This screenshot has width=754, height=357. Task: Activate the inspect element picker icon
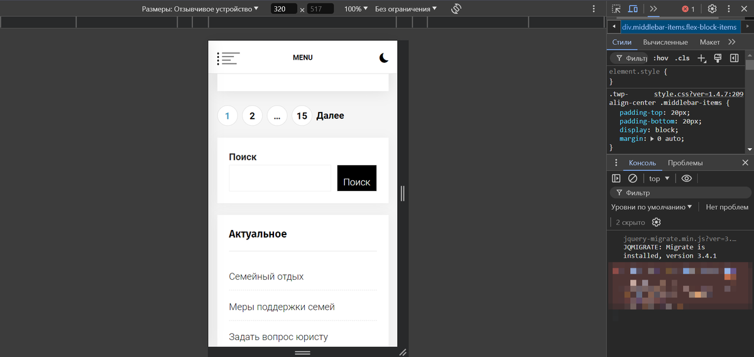click(616, 9)
